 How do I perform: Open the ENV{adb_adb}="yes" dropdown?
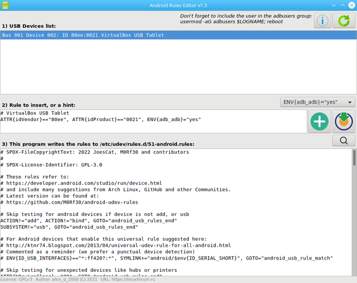pyautogui.click(x=317, y=102)
